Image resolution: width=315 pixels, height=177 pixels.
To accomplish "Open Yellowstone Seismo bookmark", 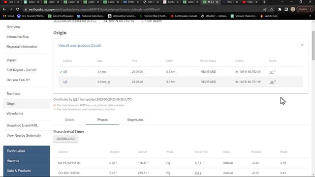I will tap(122, 16).
